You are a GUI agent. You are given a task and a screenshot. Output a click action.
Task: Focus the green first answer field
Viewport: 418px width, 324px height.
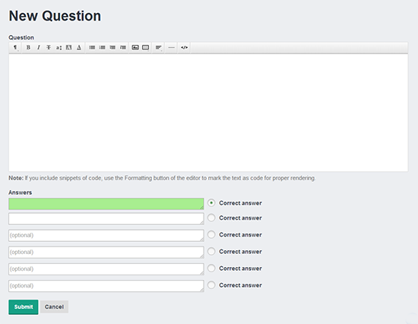coord(106,204)
